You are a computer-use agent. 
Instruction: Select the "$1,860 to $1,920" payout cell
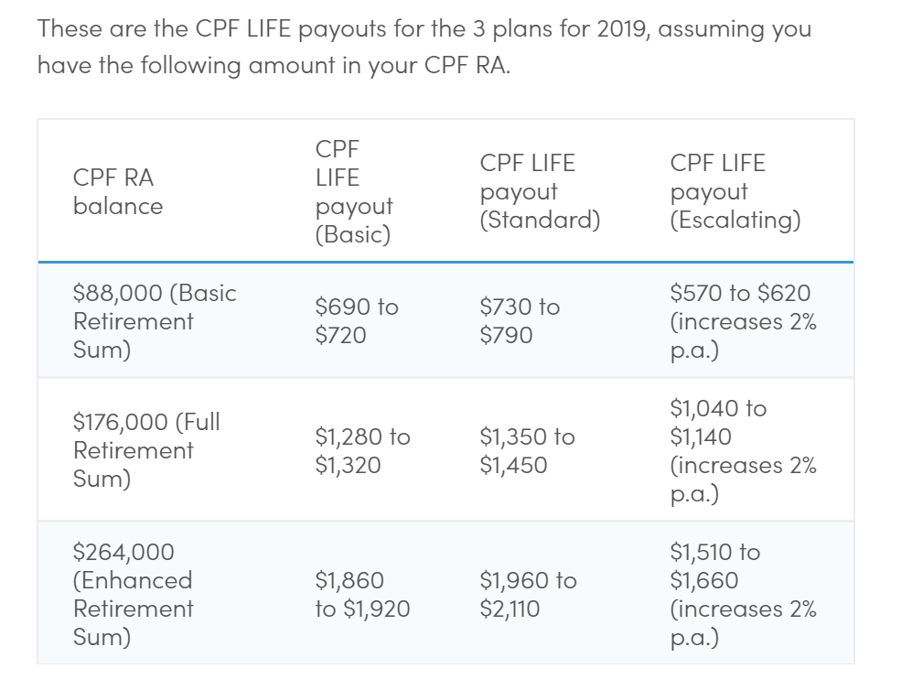click(x=362, y=594)
